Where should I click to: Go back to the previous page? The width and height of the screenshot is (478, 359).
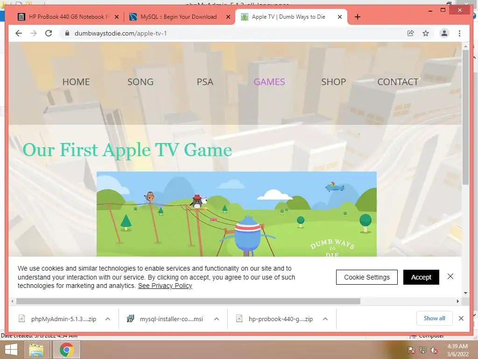click(x=19, y=33)
